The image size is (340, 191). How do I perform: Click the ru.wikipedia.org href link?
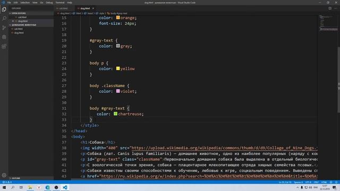[x=209, y=176]
